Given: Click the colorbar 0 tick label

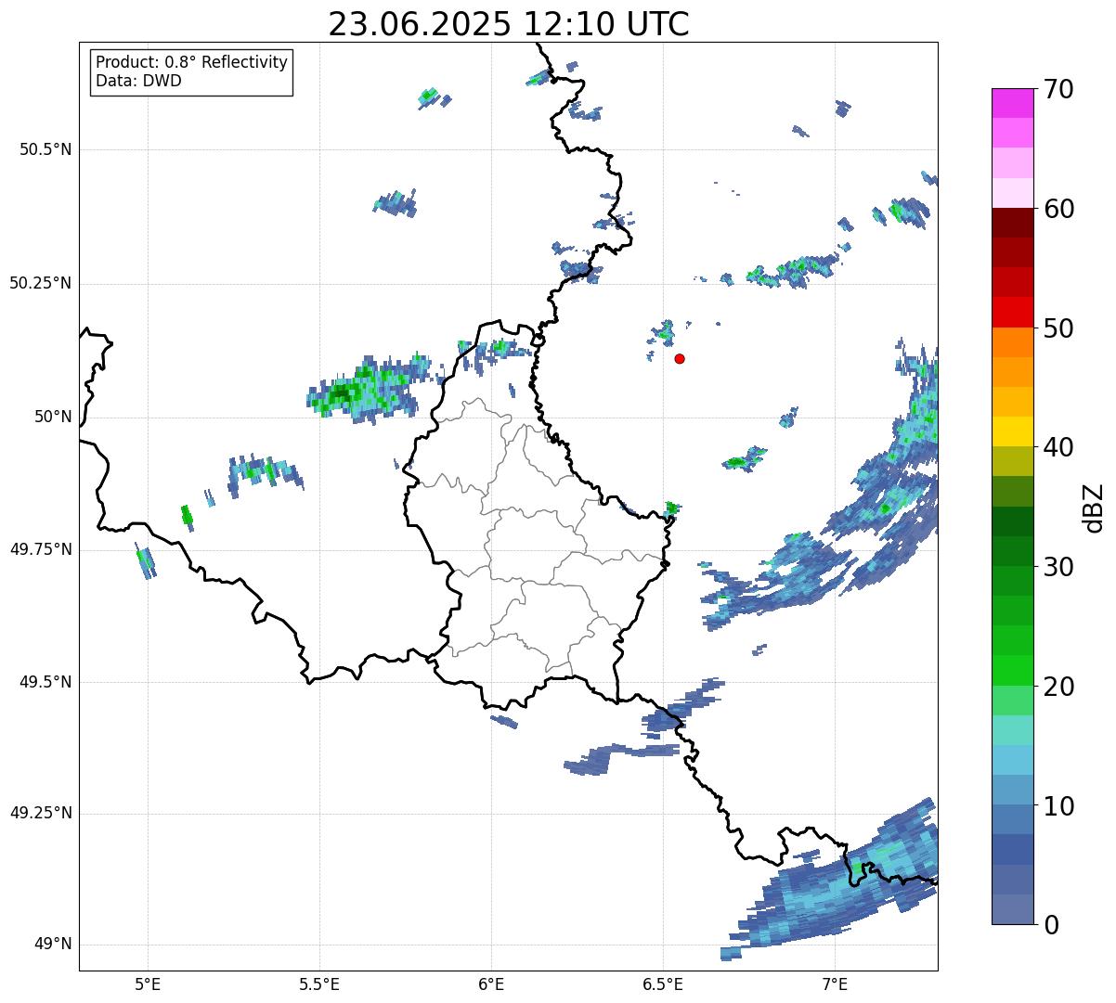Looking at the screenshot, I should [x=1051, y=925].
